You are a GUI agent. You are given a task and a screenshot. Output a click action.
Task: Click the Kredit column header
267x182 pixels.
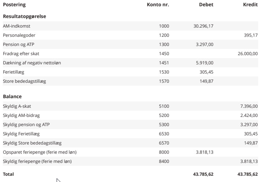click(x=250, y=5)
